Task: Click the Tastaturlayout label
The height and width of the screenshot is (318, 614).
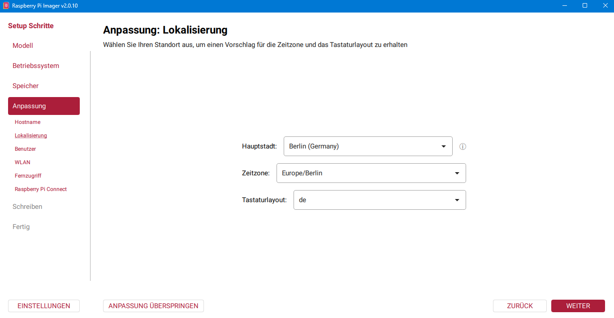Action: 264,200
